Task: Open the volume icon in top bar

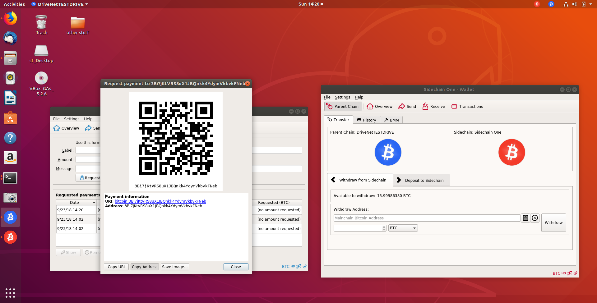Action: pyautogui.click(x=575, y=4)
